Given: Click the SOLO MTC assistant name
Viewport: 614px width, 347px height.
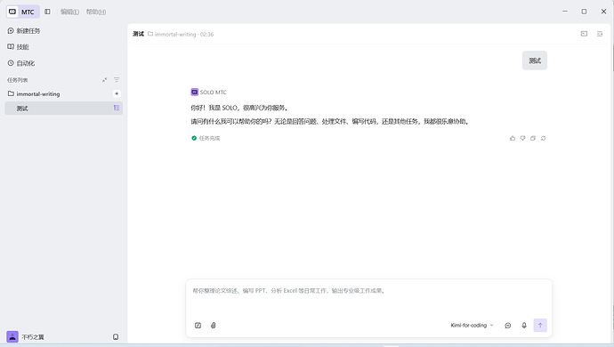Looking at the screenshot, I should 213,93.
